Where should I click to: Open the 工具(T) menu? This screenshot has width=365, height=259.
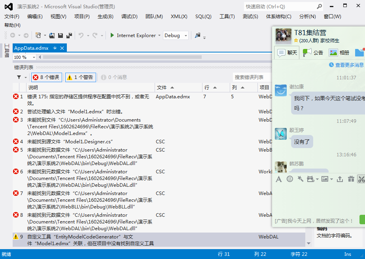click(x=227, y=17)
